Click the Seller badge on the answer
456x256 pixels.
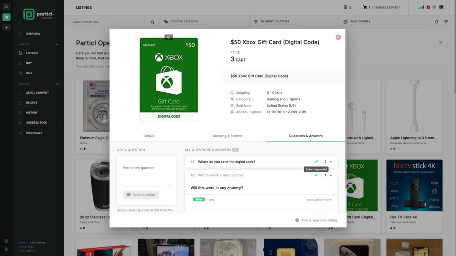pyautogui.click(x=199, y=199)
